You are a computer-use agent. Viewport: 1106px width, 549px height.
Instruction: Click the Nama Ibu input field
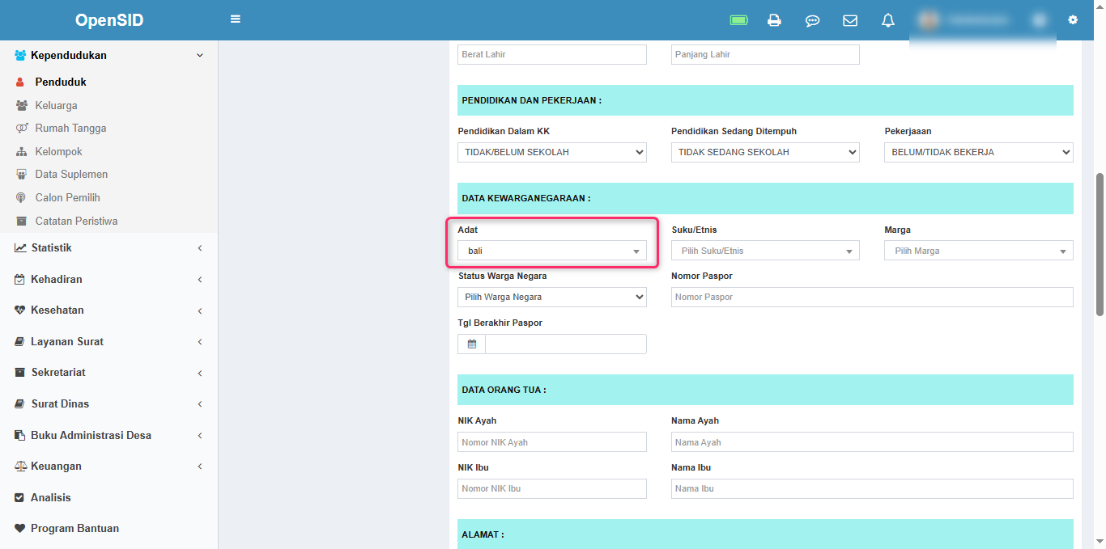coord(872,489)
